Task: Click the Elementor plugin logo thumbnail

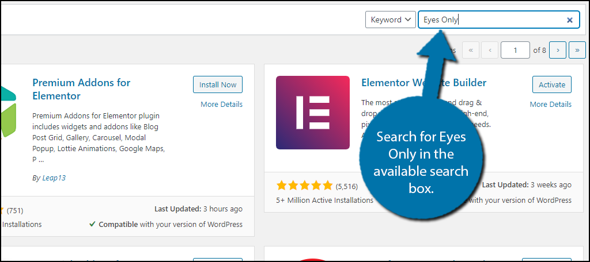Action: point(313,113)
